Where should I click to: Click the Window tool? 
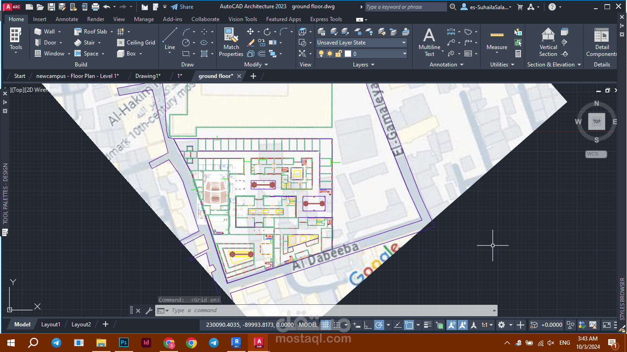tap(49, 54)
